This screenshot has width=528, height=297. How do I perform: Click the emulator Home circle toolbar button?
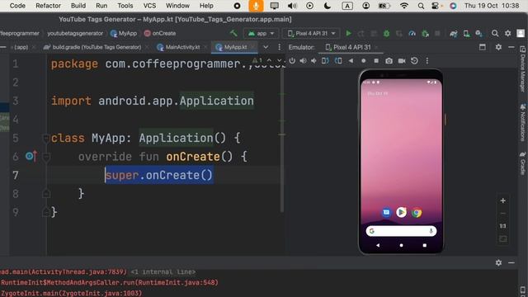(363, 60)
